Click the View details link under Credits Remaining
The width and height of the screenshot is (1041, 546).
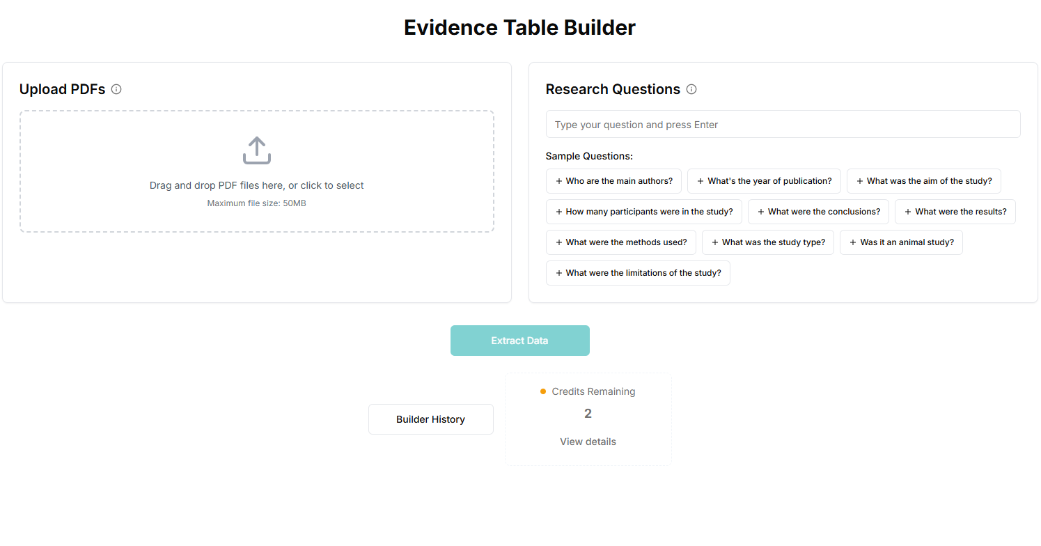click(x=588, y=441)
